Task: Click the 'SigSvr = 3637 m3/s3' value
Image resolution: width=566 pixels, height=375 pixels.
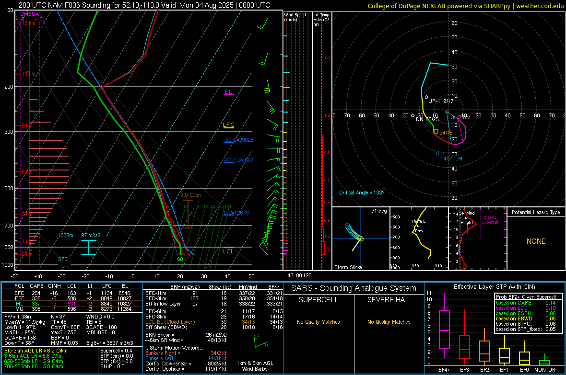Action: (110, 343)
